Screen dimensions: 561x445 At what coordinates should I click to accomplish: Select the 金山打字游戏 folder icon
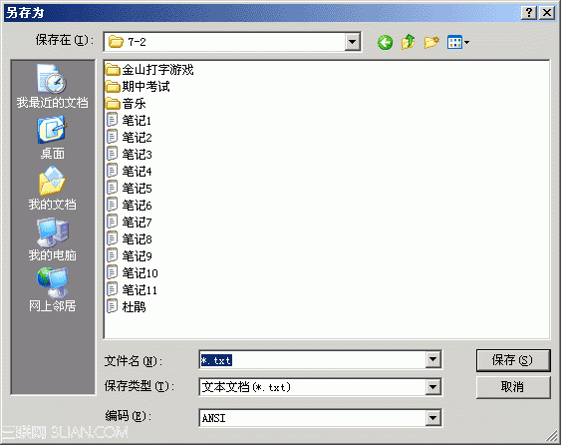113,69
